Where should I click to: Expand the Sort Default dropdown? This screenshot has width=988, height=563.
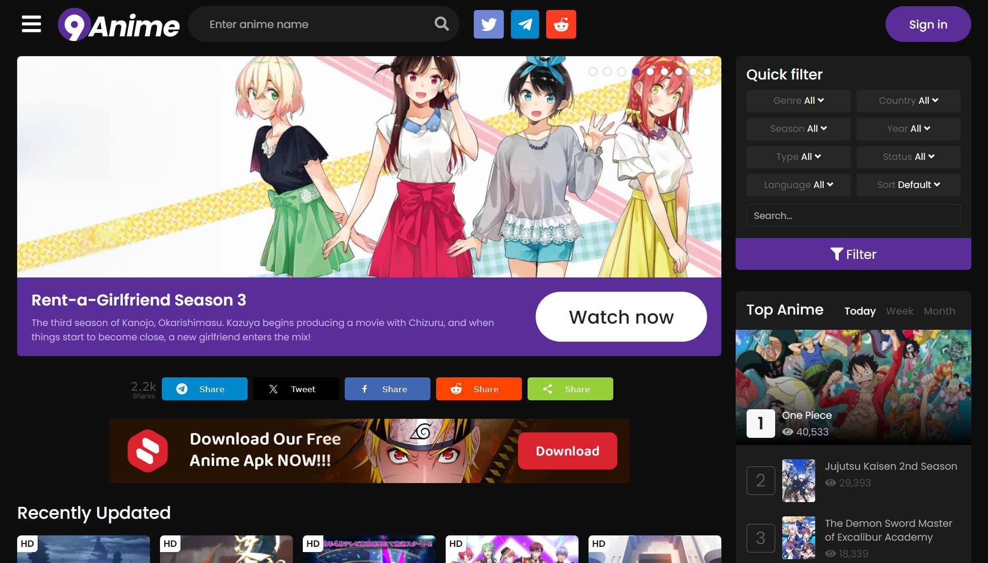[x=908, y=185]
